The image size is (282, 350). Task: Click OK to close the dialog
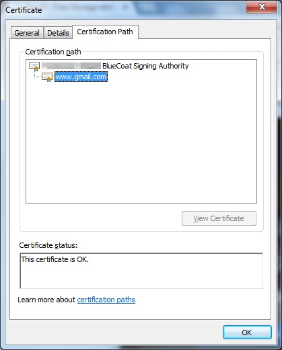(x=247, y=333)
